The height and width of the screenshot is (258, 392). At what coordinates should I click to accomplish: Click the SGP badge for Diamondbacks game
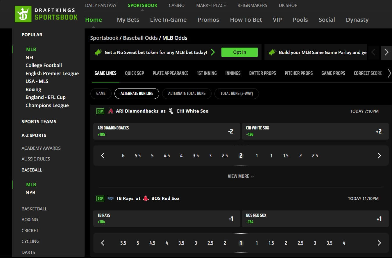[x=100, y=111]
